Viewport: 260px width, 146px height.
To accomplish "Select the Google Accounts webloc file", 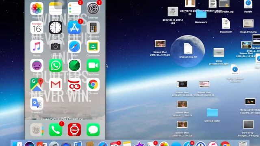I will pyautogui.click(x=235, y=70).
